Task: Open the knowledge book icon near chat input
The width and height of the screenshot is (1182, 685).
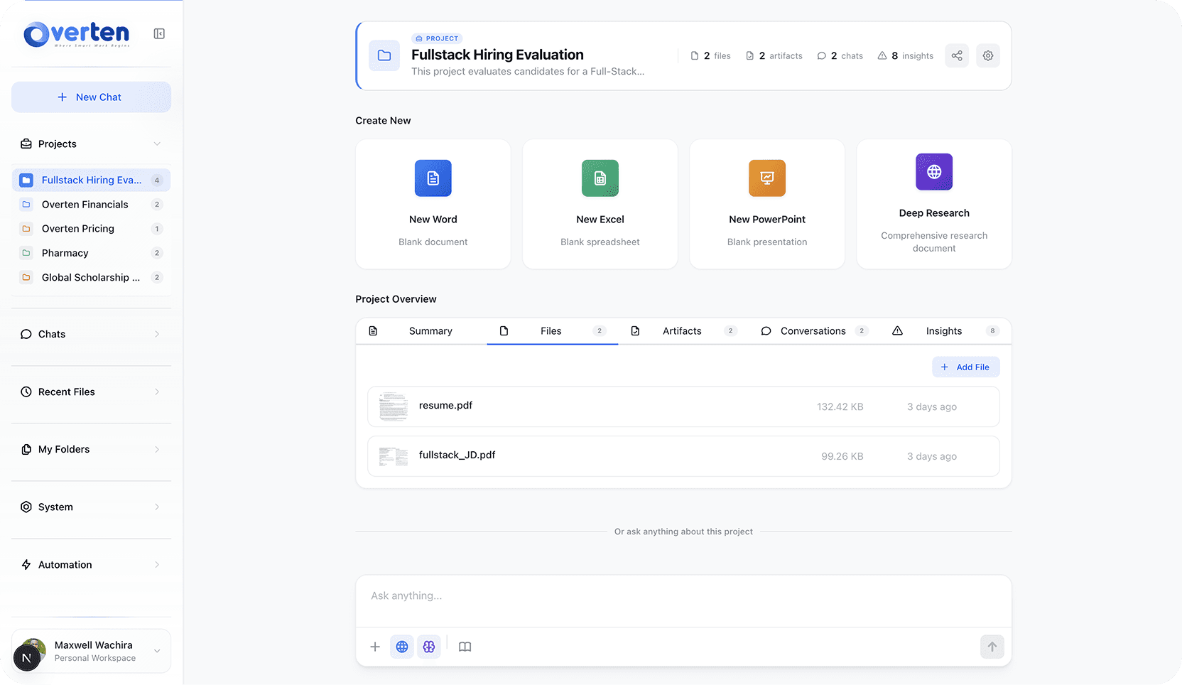Action: click(465, 647)
